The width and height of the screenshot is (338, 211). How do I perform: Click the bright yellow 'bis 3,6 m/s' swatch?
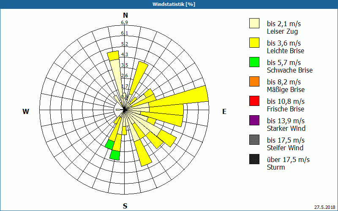tap(254, 43)
